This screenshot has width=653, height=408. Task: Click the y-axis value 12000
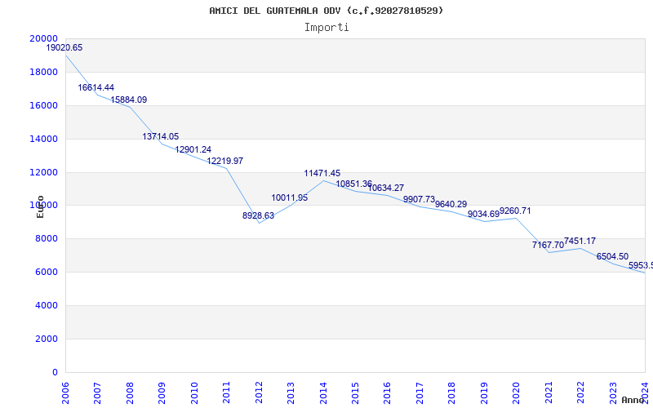(44, 172)
